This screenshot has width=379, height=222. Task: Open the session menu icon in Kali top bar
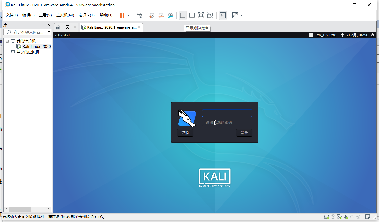coord(311,35)
